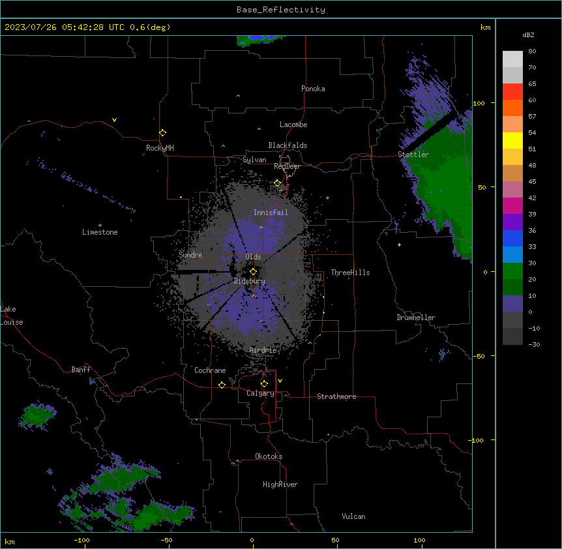Pick the blue 33–36 dBZ legend swatch
Viewport: 562px width, 549px height.
512,238
